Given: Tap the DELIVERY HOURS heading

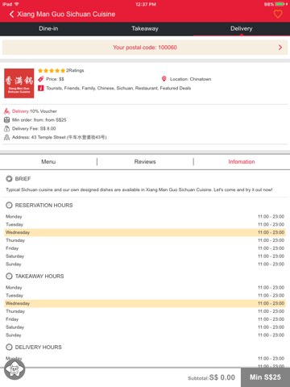Looking at the screenshot, I should (39, 347).
